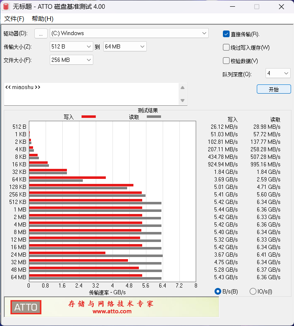Select the IO/s(I) radio button
The image size is (294, 326).
[253, 291]
